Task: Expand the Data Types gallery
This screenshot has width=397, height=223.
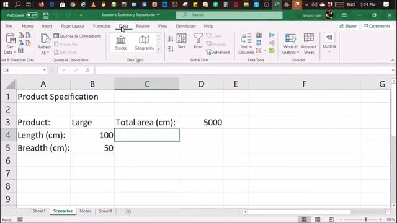Action: click(x=159, y=49)
